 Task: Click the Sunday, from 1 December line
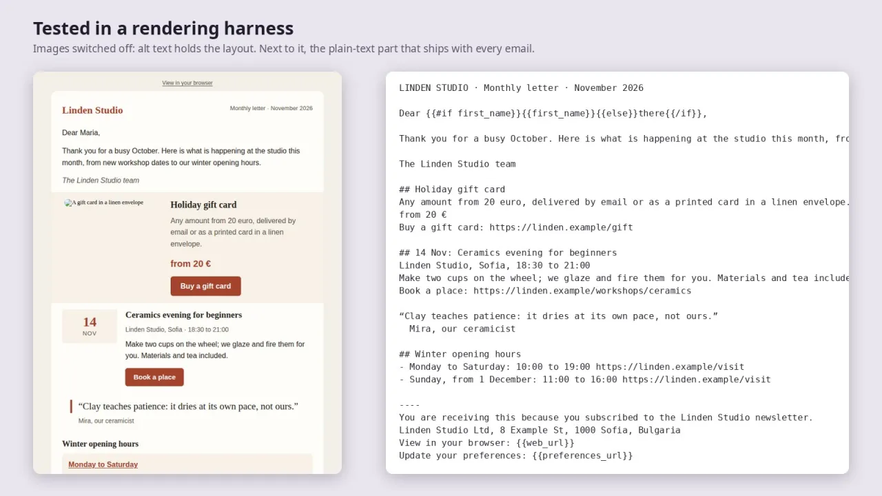pyautogui.click(x=585, y=380)
